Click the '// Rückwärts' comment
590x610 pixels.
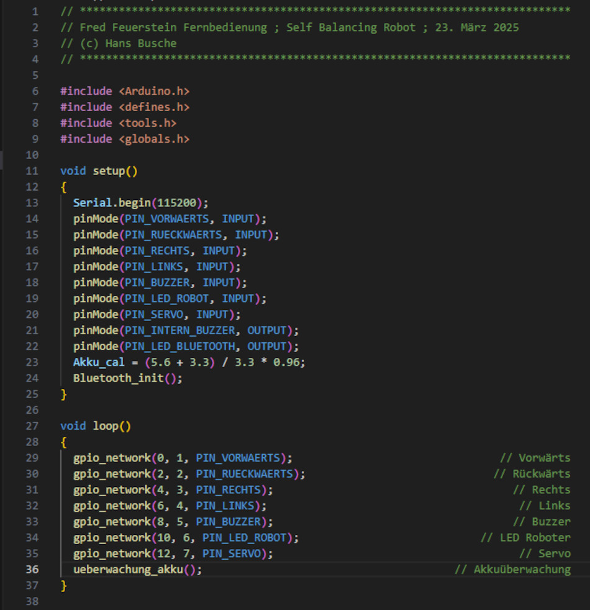click(532, 474)
